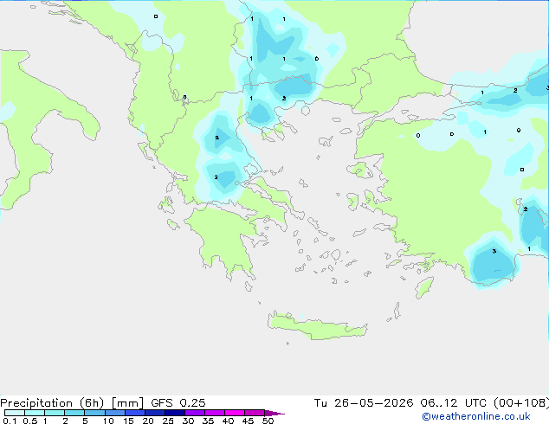Click the legend label "20"

tap(148, 421)
